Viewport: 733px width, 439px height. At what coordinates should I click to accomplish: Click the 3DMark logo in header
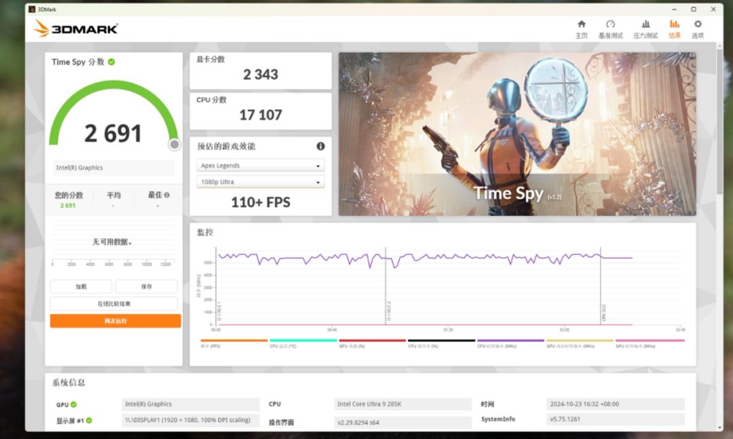pos(76,28)
